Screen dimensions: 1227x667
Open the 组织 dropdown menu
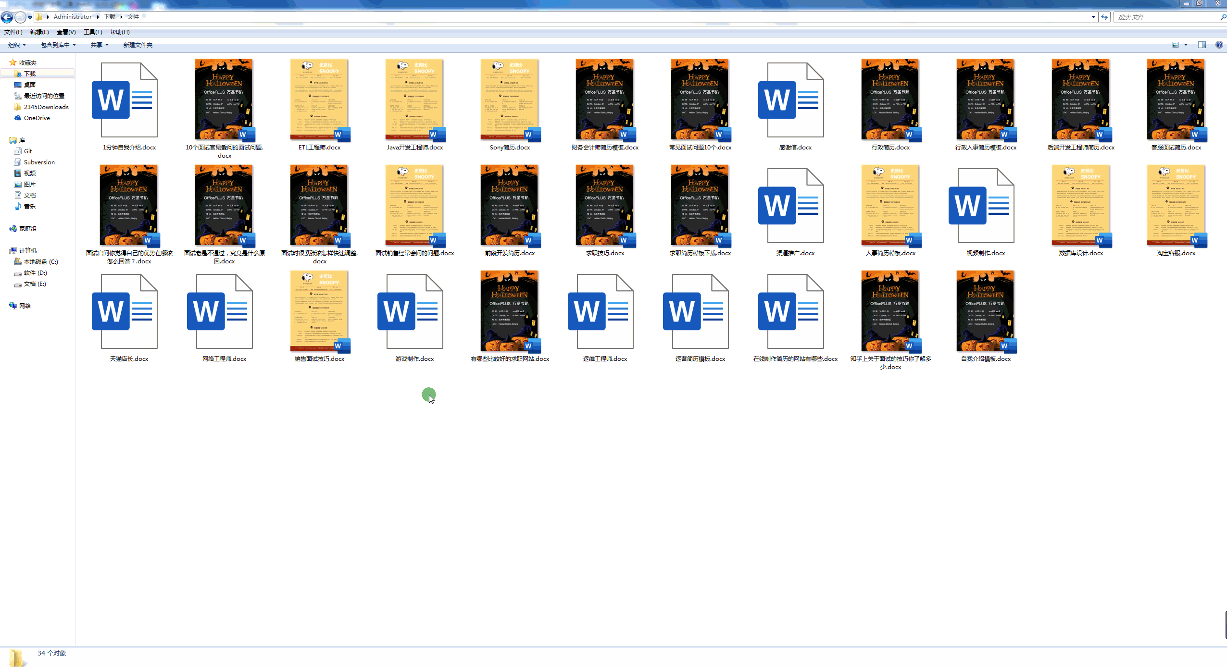[x=17, y=45]
